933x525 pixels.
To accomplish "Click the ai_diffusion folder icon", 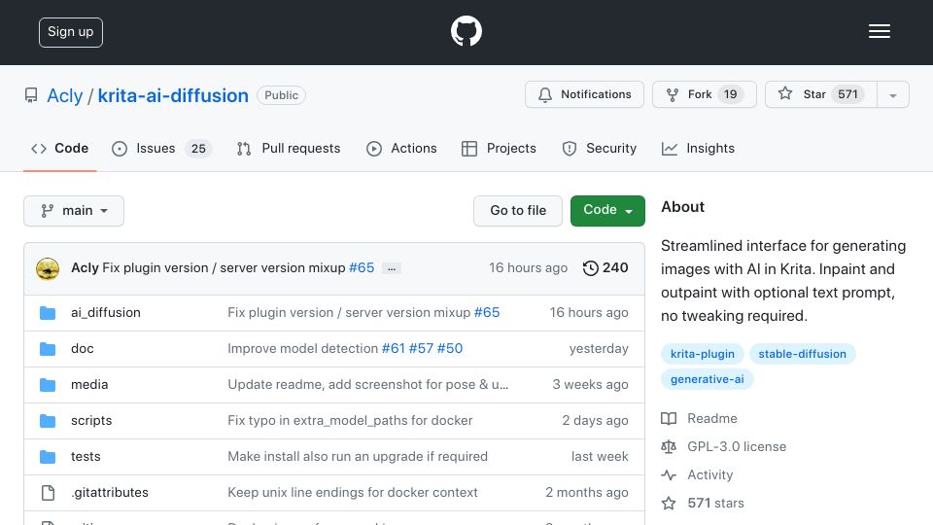I will [48, 313].
